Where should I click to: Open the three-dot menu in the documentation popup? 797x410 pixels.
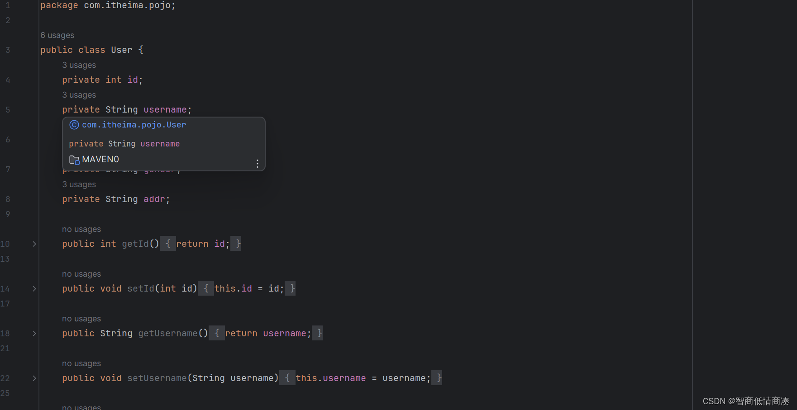[x=257, y=164]
